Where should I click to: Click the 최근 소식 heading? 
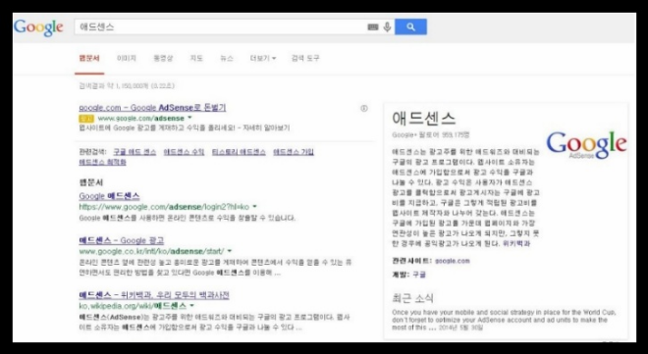click(x=412, y=298)
